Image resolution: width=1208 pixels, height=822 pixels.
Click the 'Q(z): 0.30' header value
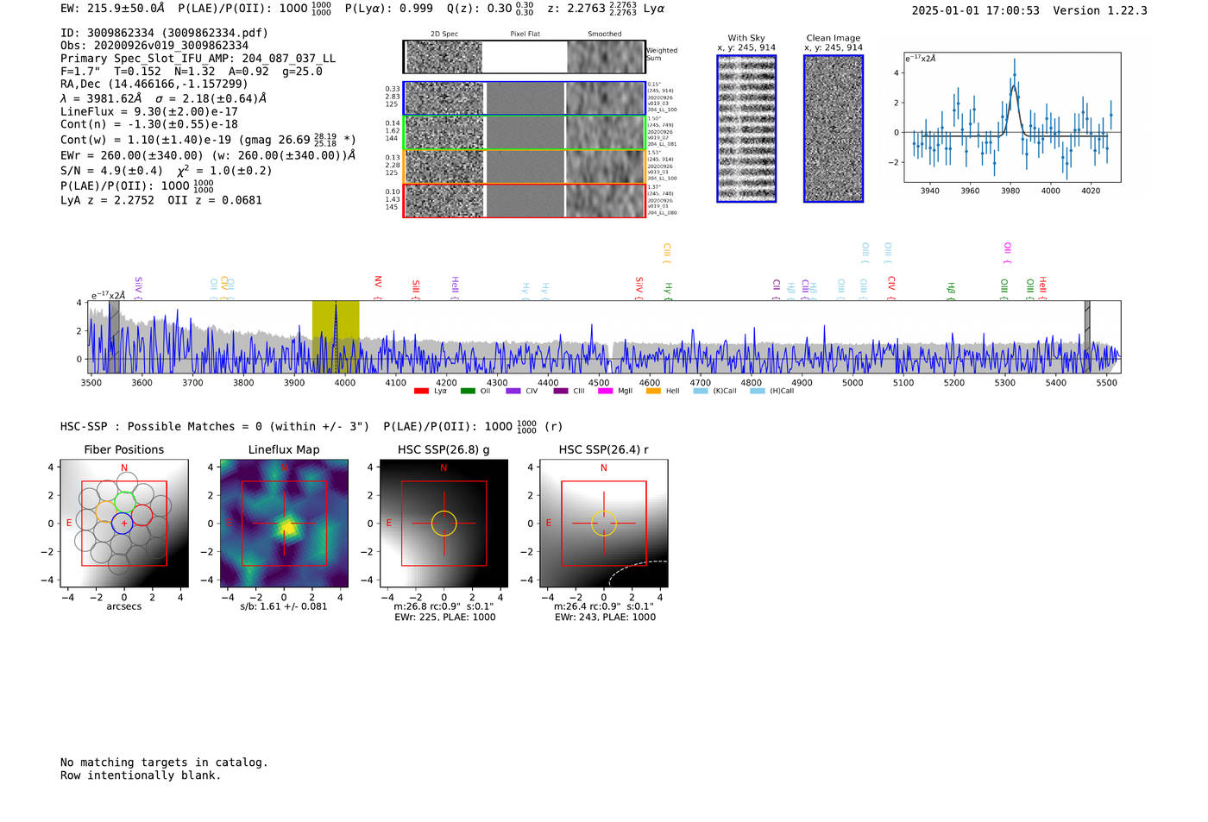tap(479, 9)
